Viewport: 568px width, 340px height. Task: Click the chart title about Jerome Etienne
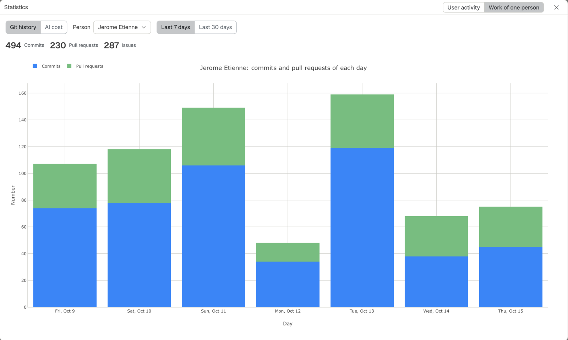click(x=283, y=68)
